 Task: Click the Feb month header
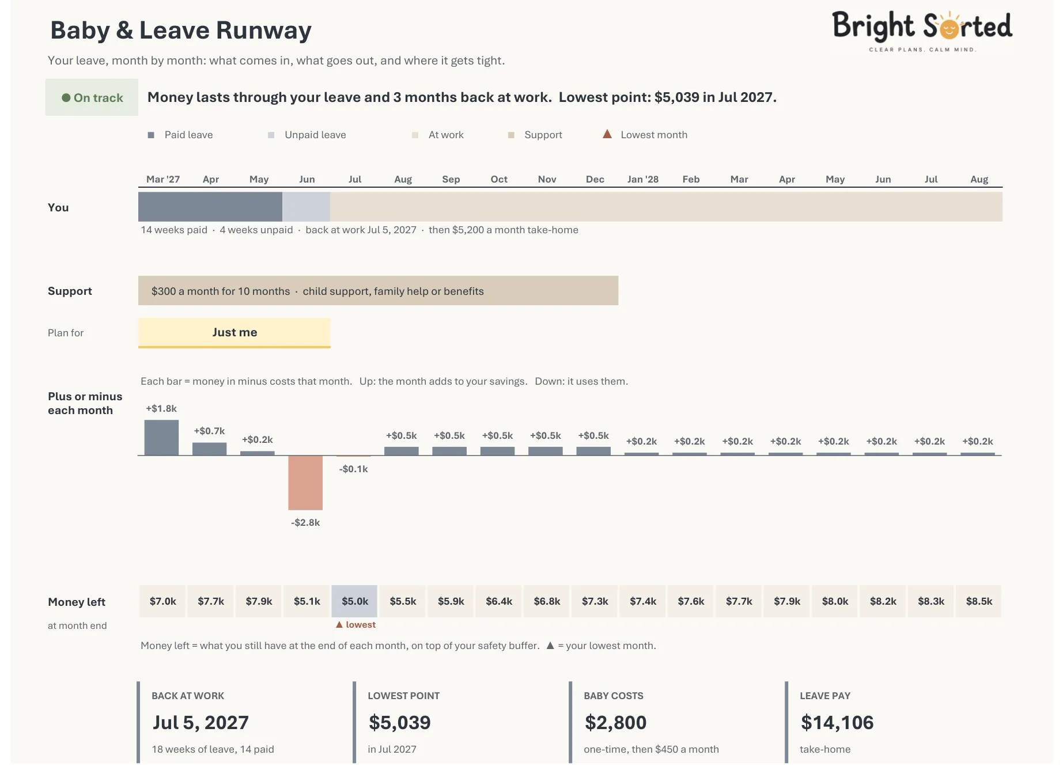coord(691,179)
